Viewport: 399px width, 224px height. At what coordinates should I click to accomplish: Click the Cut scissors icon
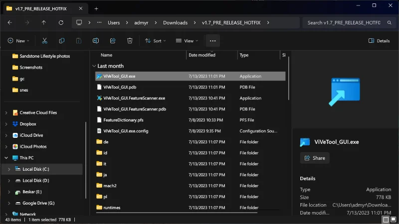tap(44, 41)
